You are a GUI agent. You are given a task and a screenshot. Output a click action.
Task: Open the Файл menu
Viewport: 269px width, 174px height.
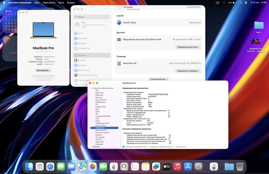pyautogui.click(x=37, y=3)
